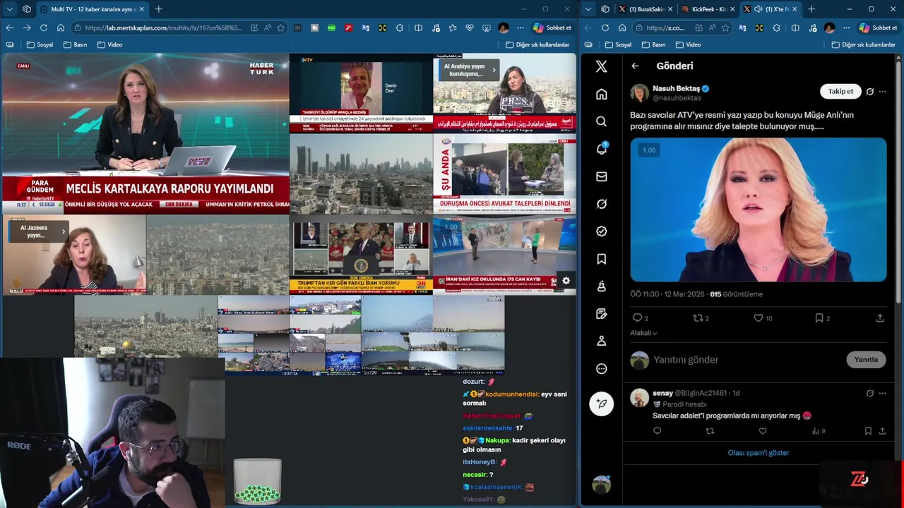
Task: Open Sosyal bookmarks folder in left window
Action: (40, 44)
